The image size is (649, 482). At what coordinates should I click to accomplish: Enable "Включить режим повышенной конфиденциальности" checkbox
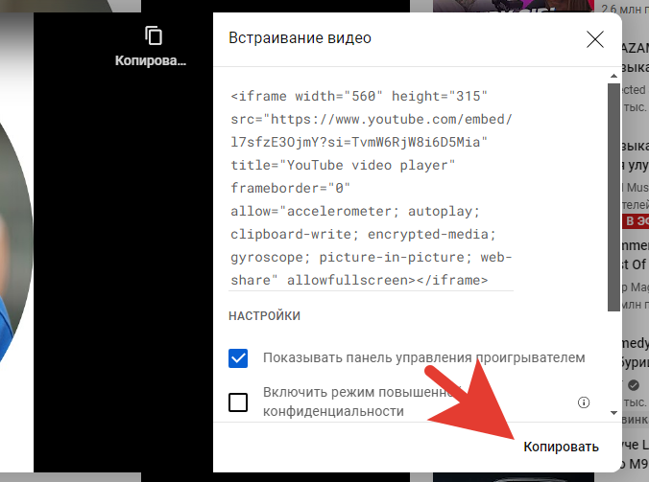(238, 402)
